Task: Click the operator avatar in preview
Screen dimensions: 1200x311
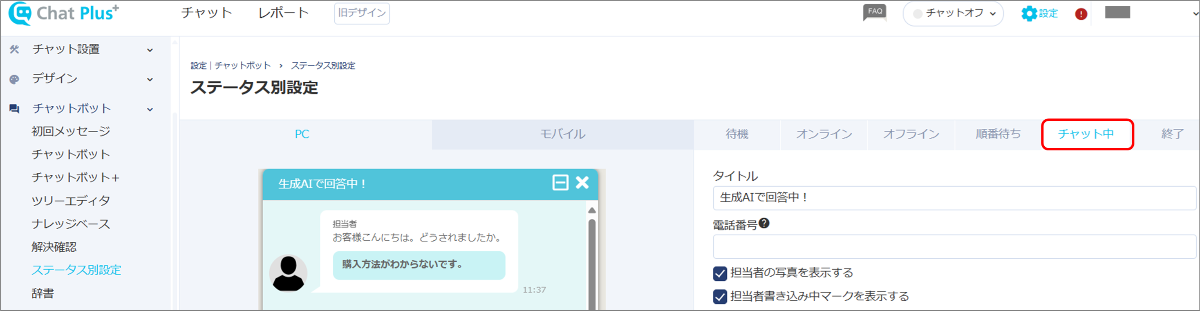Action: pos(289,273)
